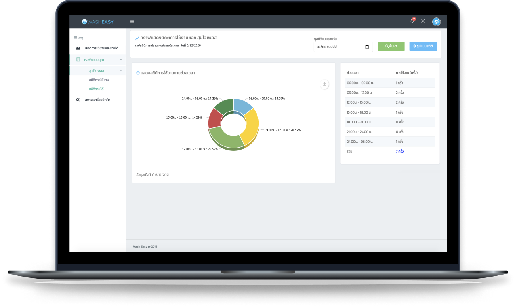This screenshot has width=515, height=307.
Task: Click chart label '06.00น. - 09.00 น.: 14.29%'
Action: 267,98
